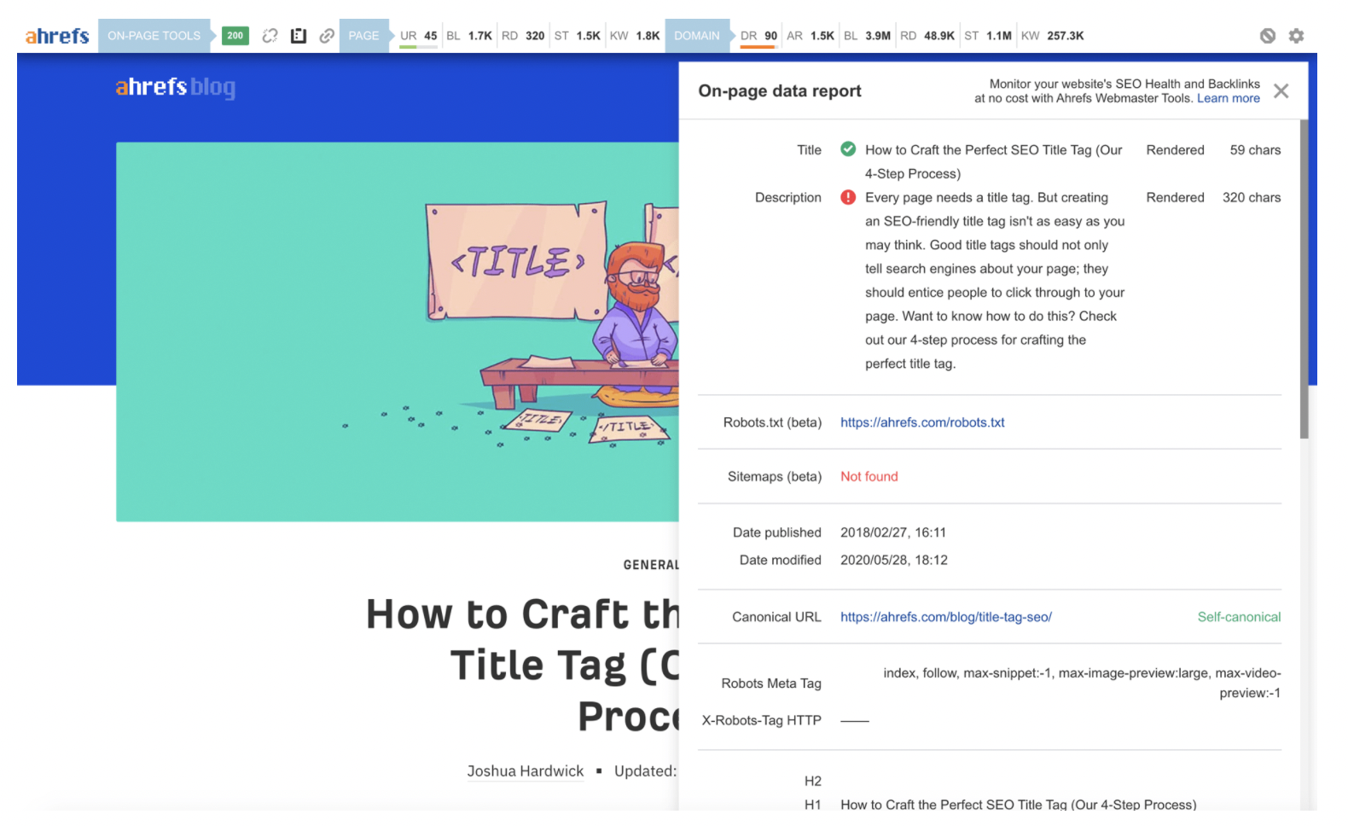Viewport: 1348px width, 826px height.
Task: Click the '320 chars' description length
Action: 1252,198
